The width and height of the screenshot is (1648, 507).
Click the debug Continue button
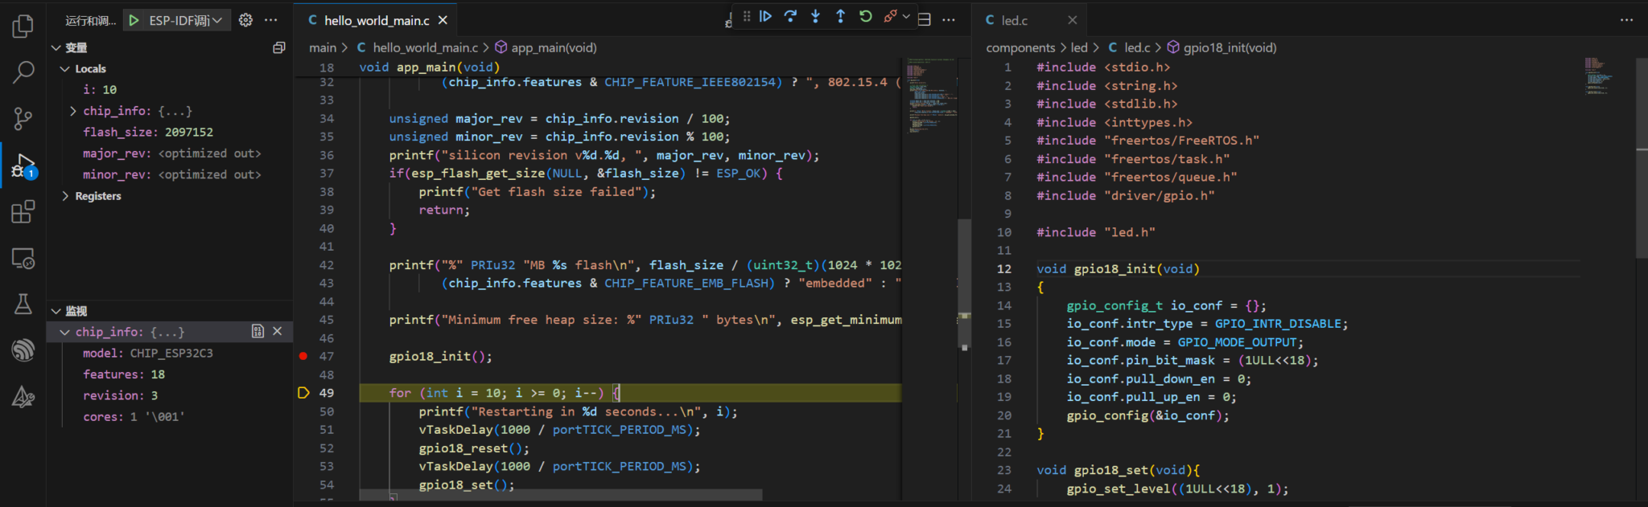tap(765, 16)
